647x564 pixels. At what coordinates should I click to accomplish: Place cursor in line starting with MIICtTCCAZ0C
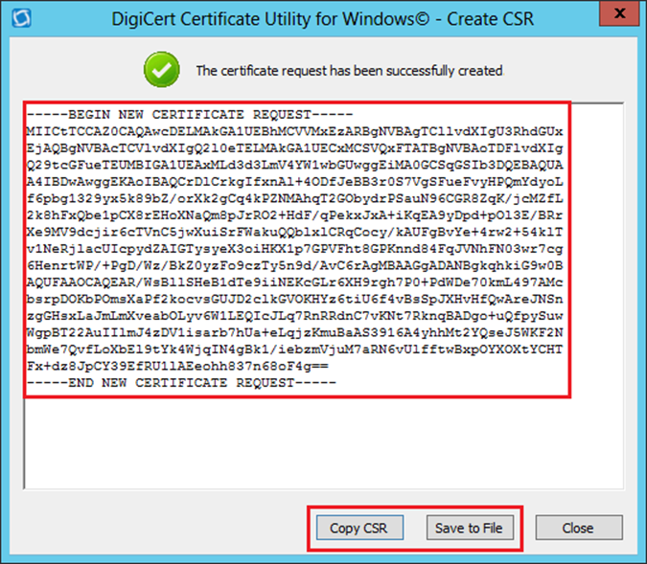[x=295, y=129]
